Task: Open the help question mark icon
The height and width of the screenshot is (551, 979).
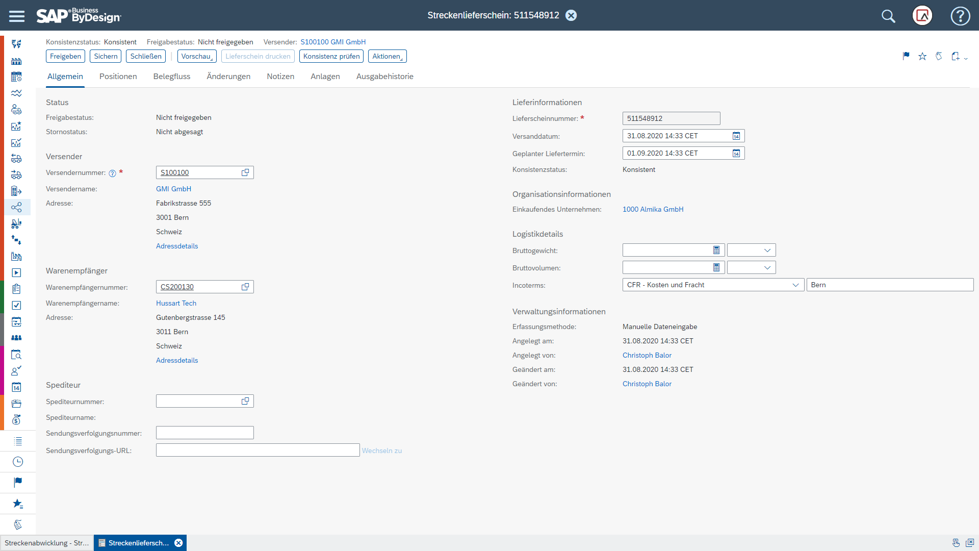Action: point(960,16)
